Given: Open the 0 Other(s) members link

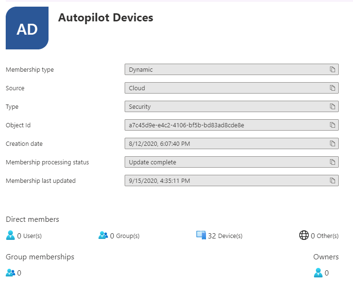Looking at the screenshot, I should pyautogui.click(x=324, y=236).
